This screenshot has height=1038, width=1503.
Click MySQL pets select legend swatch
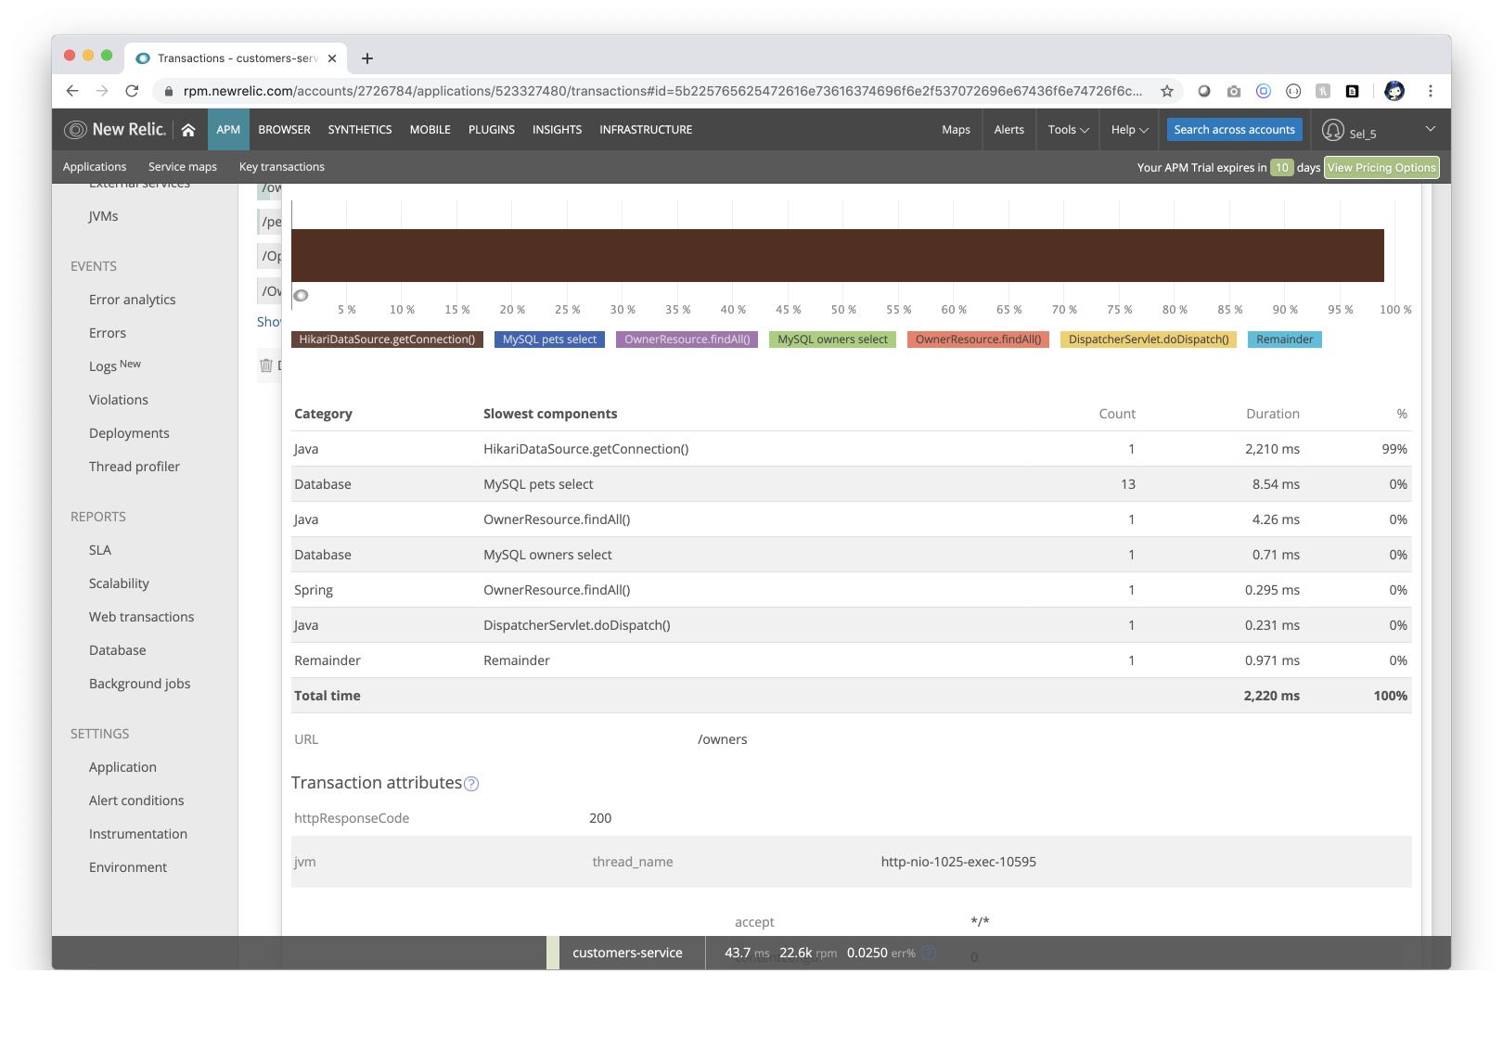click(549, 340)
